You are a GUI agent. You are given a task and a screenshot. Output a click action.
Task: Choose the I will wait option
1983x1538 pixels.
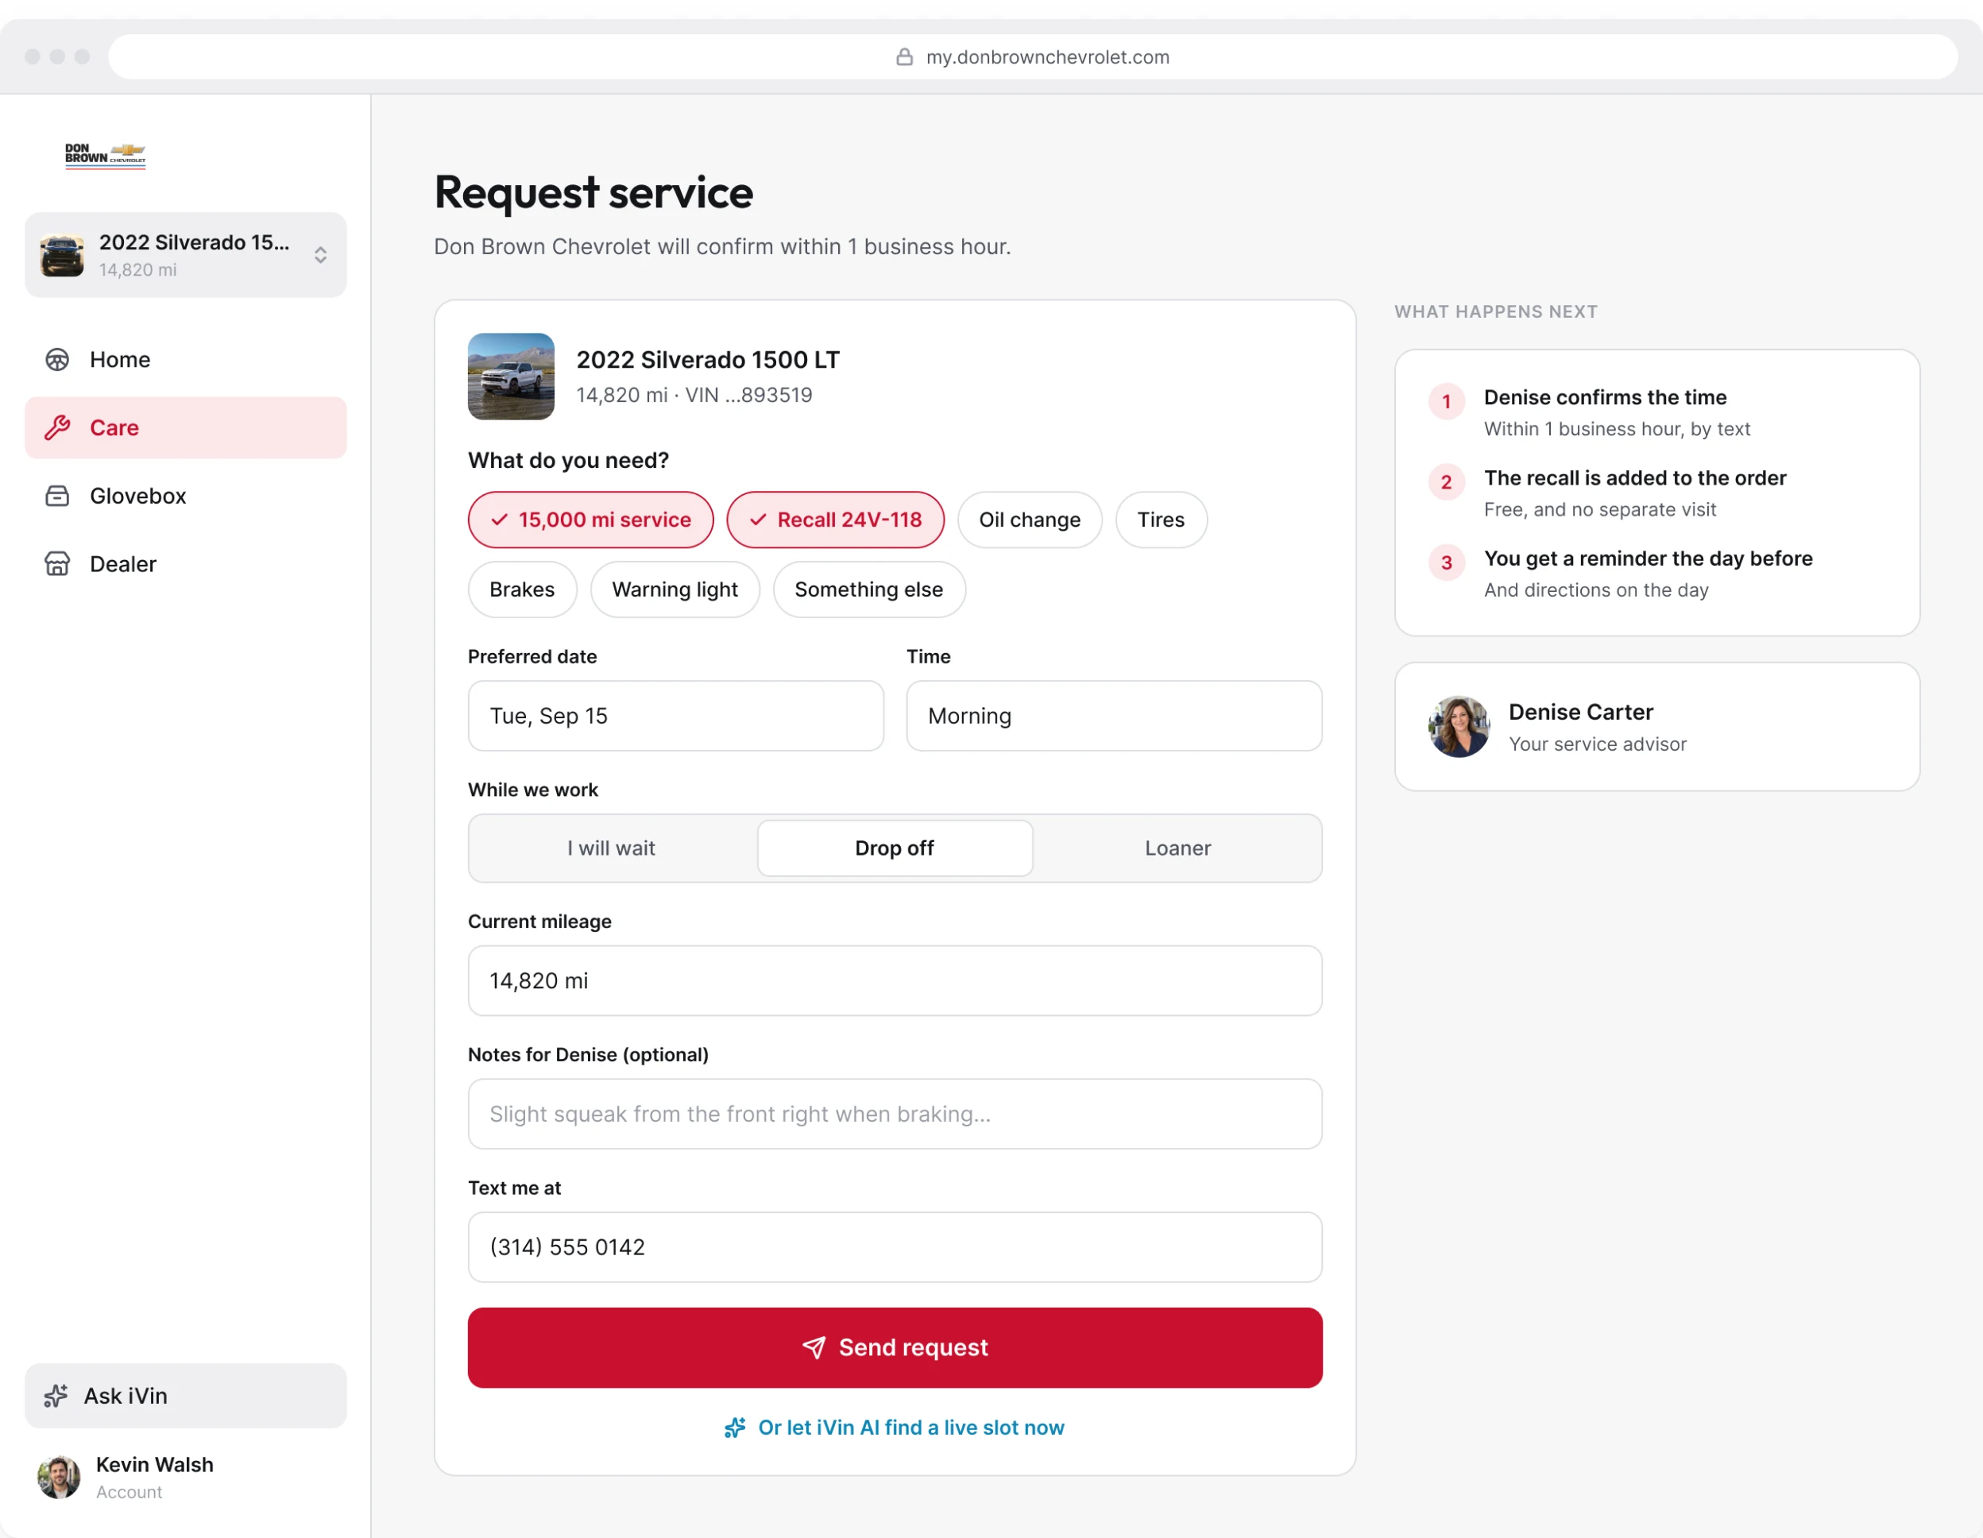[611, 848]
